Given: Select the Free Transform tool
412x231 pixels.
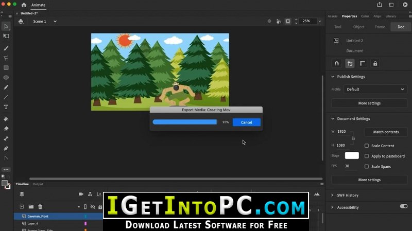Looking at the screenshot, I should point(6,36).
